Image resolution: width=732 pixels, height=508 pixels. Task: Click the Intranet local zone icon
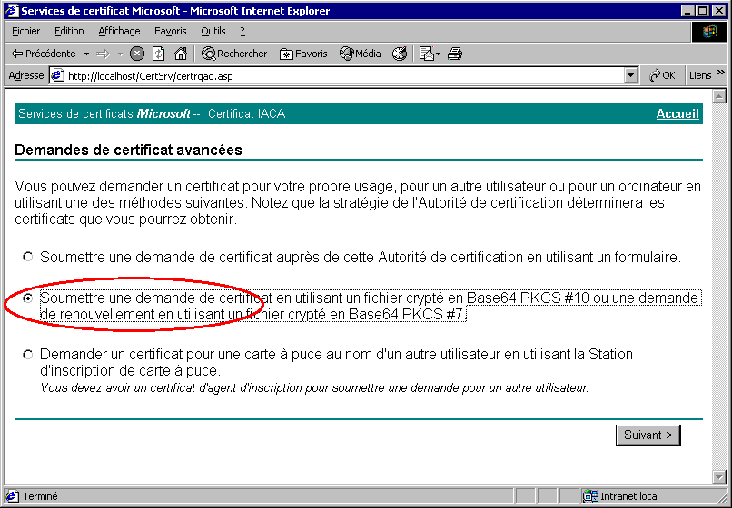click(590, 496)
